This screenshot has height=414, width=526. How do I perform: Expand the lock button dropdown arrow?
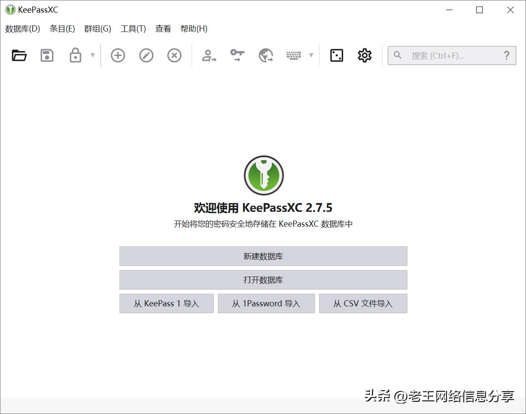pyautogui.click(x=92, y=55)
